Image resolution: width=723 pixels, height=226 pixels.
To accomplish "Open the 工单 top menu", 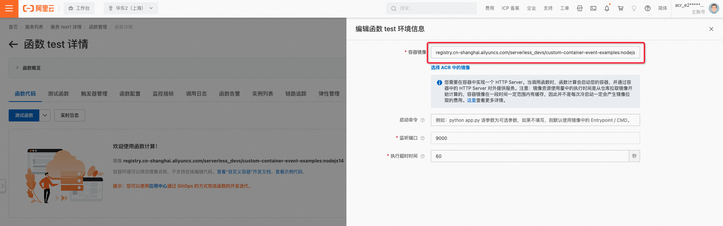I will (565, 8).
